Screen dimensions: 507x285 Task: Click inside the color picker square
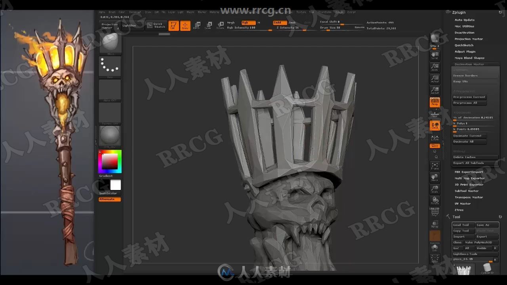click(x=110, y=161)
